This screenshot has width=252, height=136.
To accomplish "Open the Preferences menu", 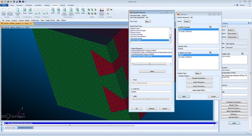I will coord(35,20).
